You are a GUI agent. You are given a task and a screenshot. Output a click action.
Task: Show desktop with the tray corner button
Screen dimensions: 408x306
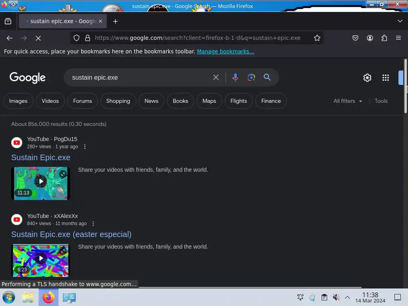point(398,297)
